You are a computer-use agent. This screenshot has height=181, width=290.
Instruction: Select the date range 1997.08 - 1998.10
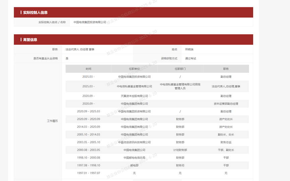[x=89, y=166]
